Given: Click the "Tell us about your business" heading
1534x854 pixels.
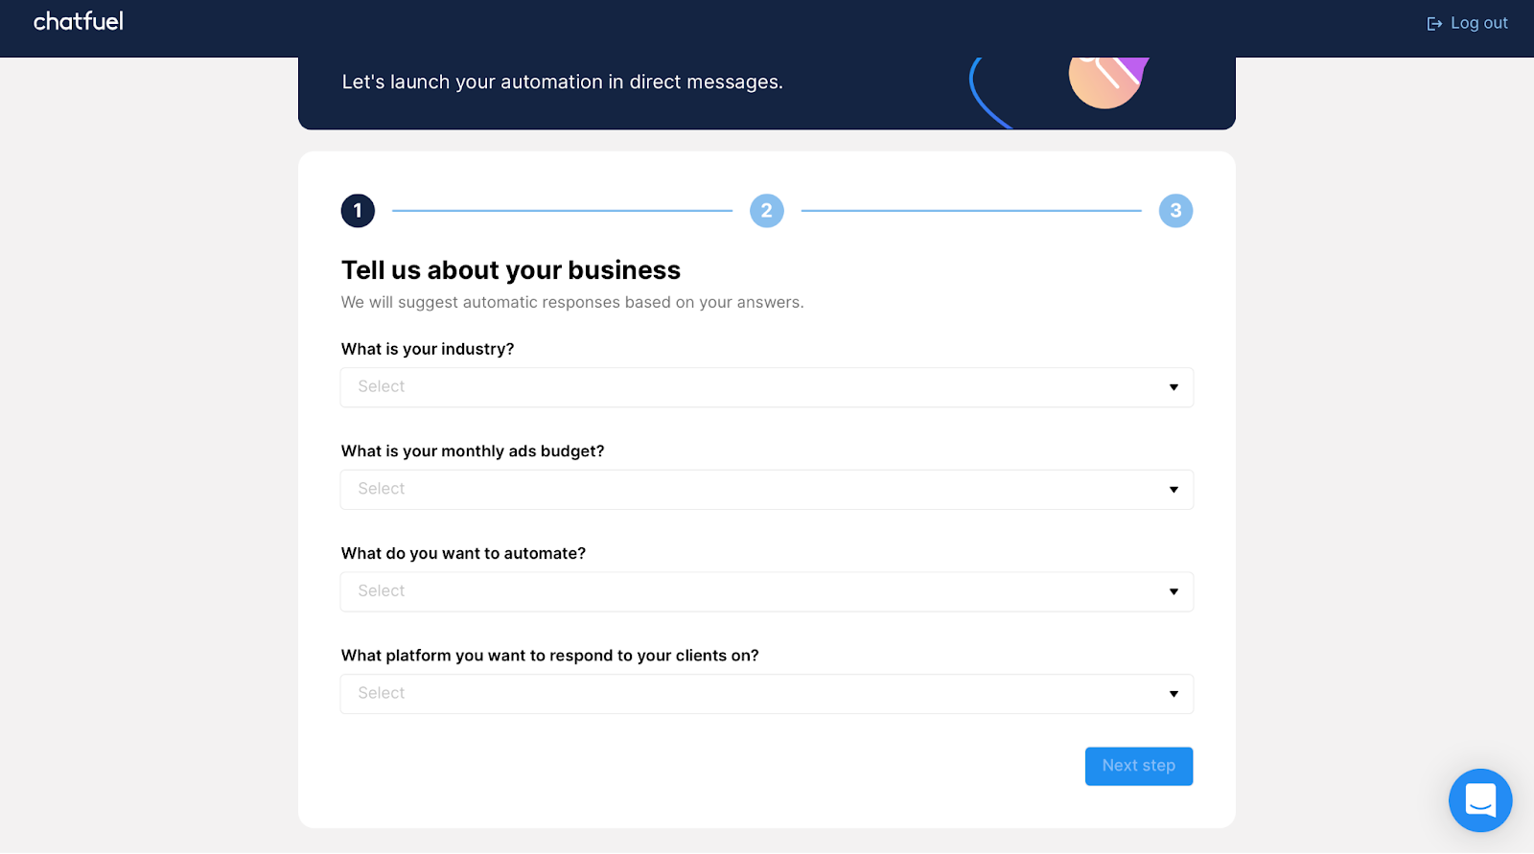Looking at the screenshot, I should [511, 270].
